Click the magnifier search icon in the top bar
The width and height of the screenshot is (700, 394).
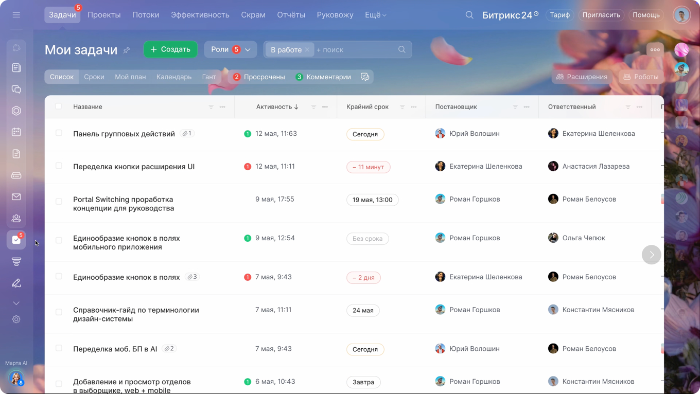coord(469,15)
